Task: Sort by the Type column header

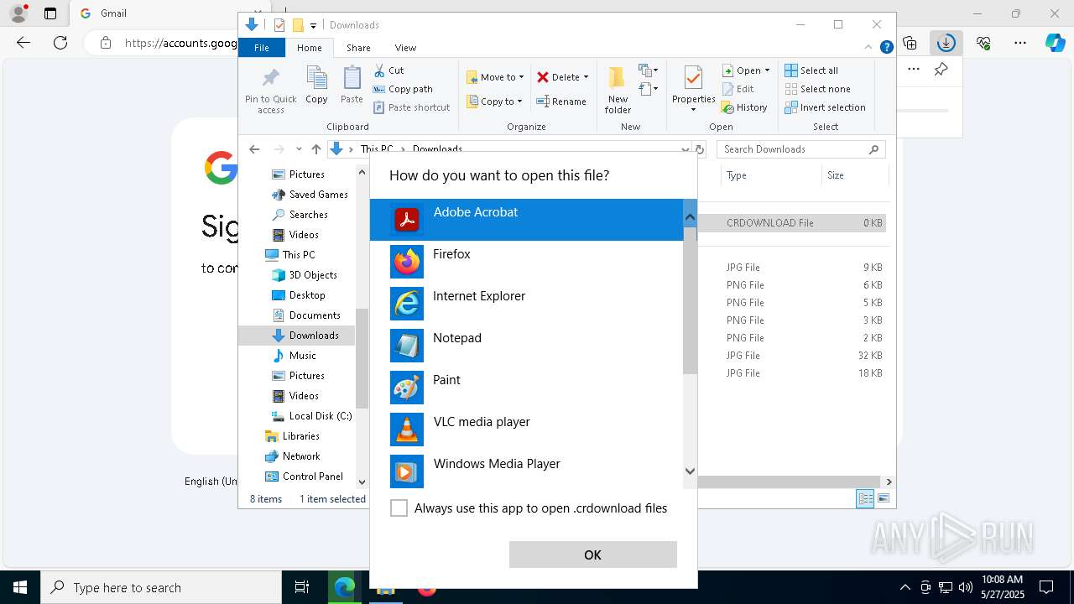Action: [x=770, y=175]
